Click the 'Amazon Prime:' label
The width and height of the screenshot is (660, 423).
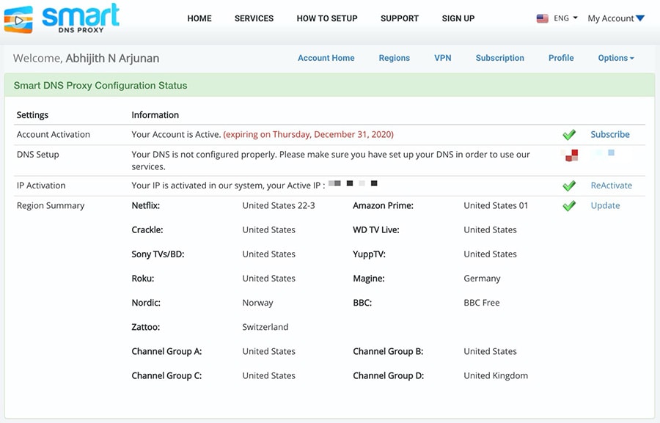tap(383, 206)
